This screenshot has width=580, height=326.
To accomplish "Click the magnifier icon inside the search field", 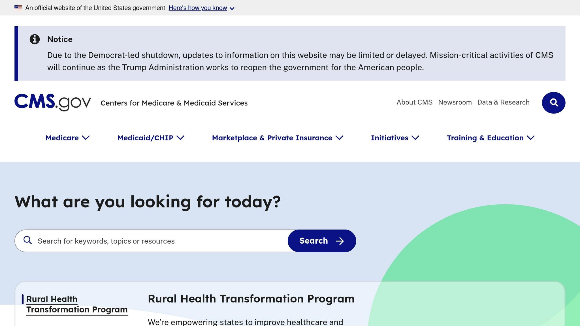I will point(27,240).
